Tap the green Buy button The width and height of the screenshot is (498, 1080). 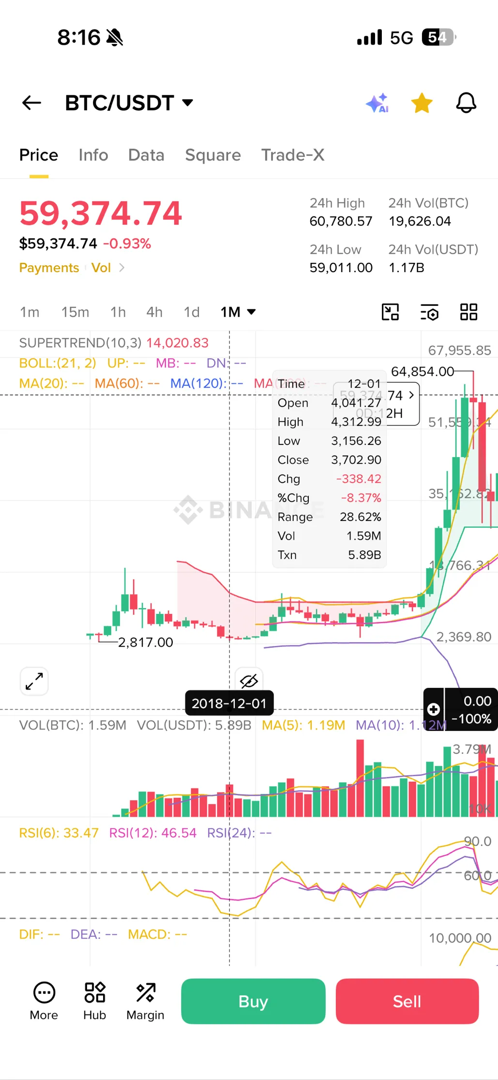click(253, 1001)
